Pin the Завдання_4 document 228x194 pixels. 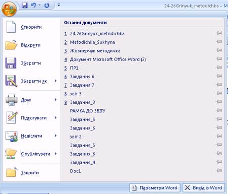[219, 162]
